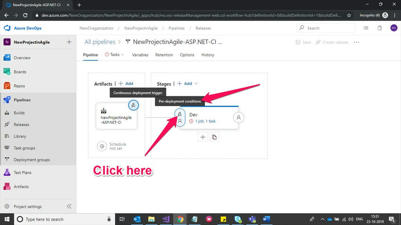The height and width of the screenshot is (225, 401).
Task: Open the work items list icon
Action: pyautogui.click(x=366, y=28)
